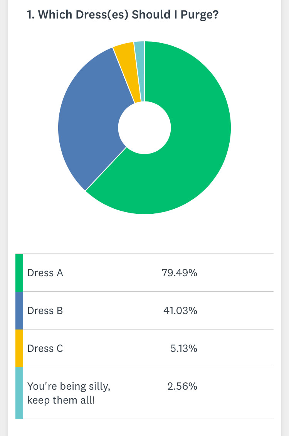289x436 pixels.
Task: Click the blue swatch beside Dress B
Action: coord(19,311)
